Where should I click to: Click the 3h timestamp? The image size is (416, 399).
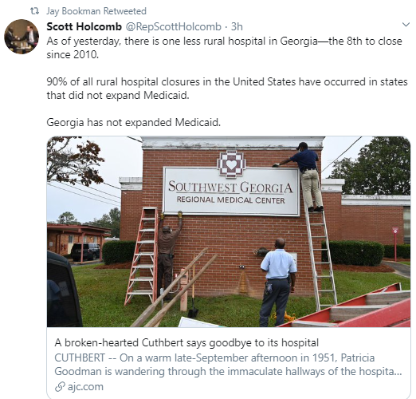click(x=237, y=26)
